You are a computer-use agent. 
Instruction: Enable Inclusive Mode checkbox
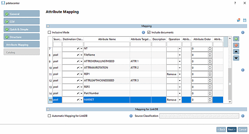[x=49, y=32]
